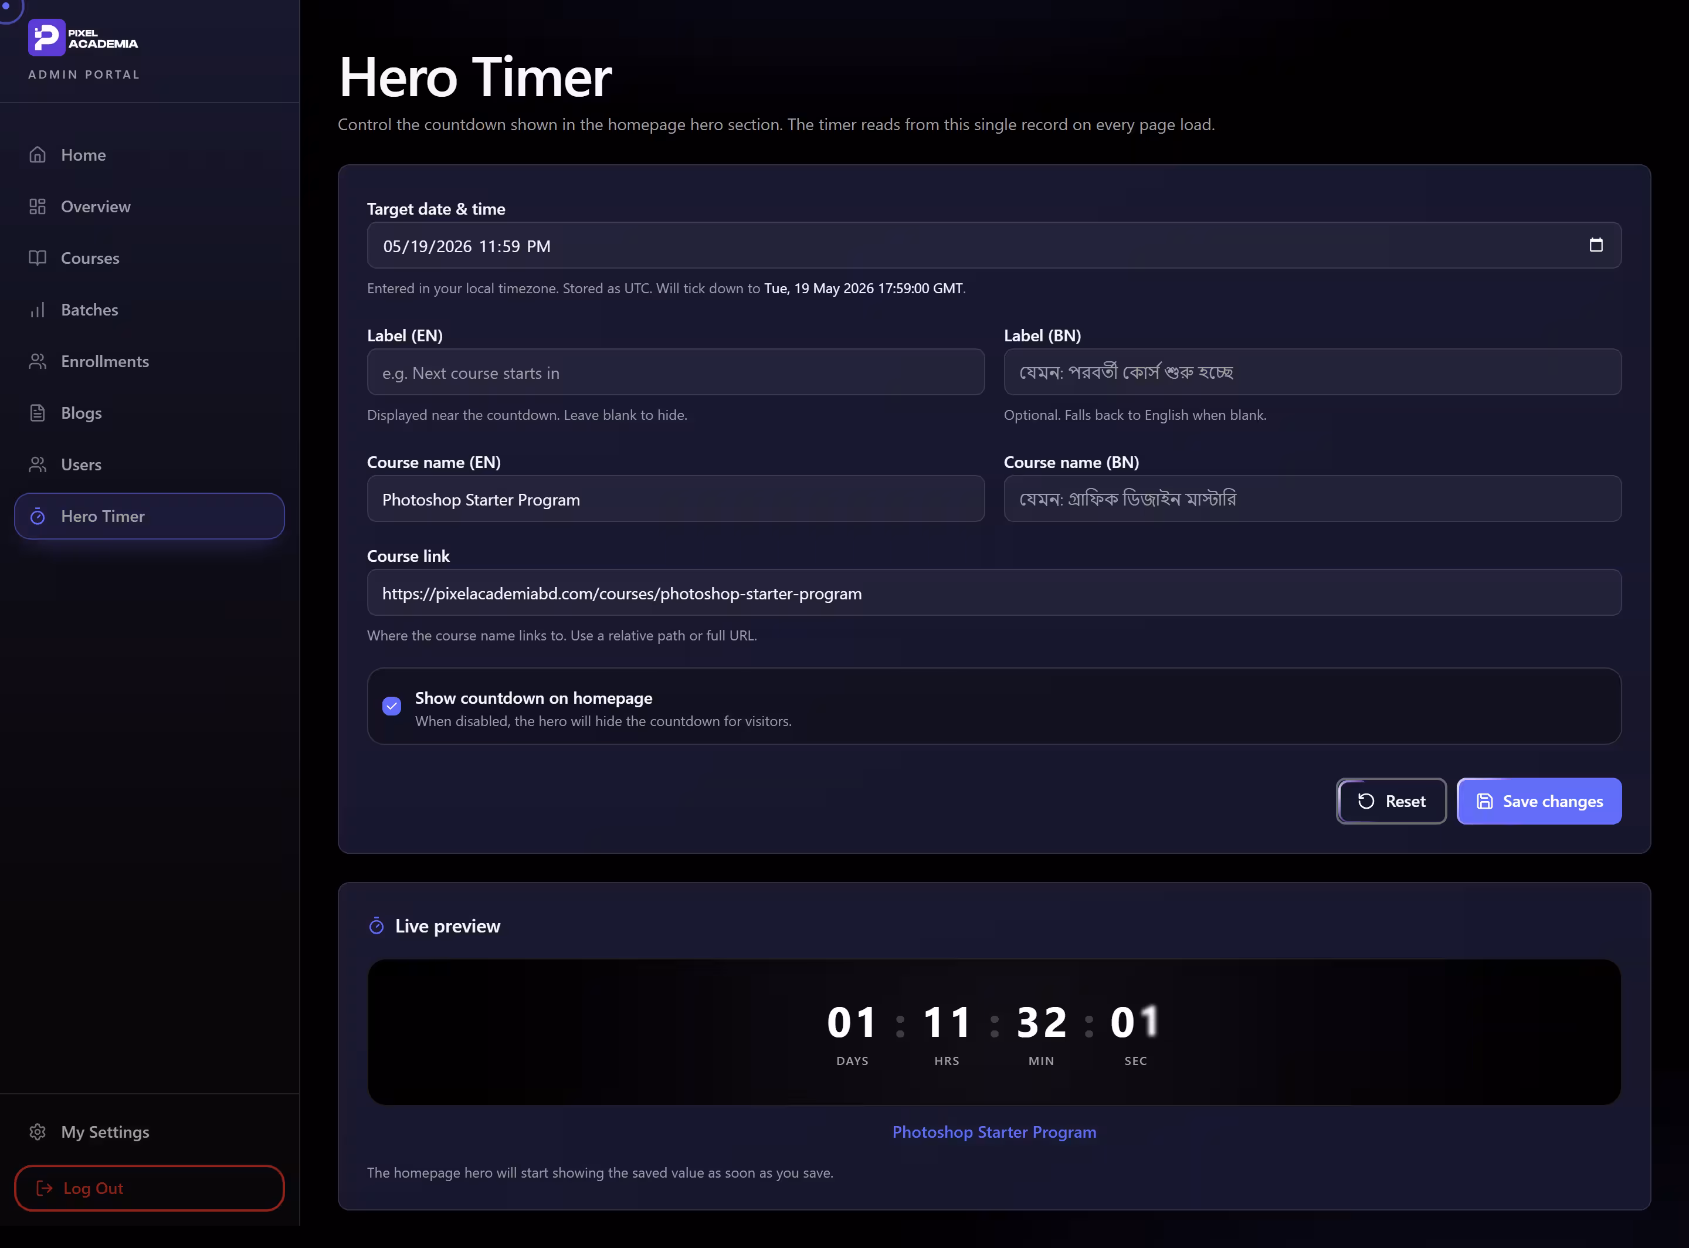Click the Hero Timer stopwatch icon in sidebar
The width and height of the screenshot is (1689, 1248).
click(x=38, y=516)
